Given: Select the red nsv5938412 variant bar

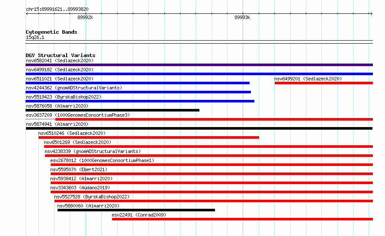Looking at the screenshot, I should click(212, 183).
